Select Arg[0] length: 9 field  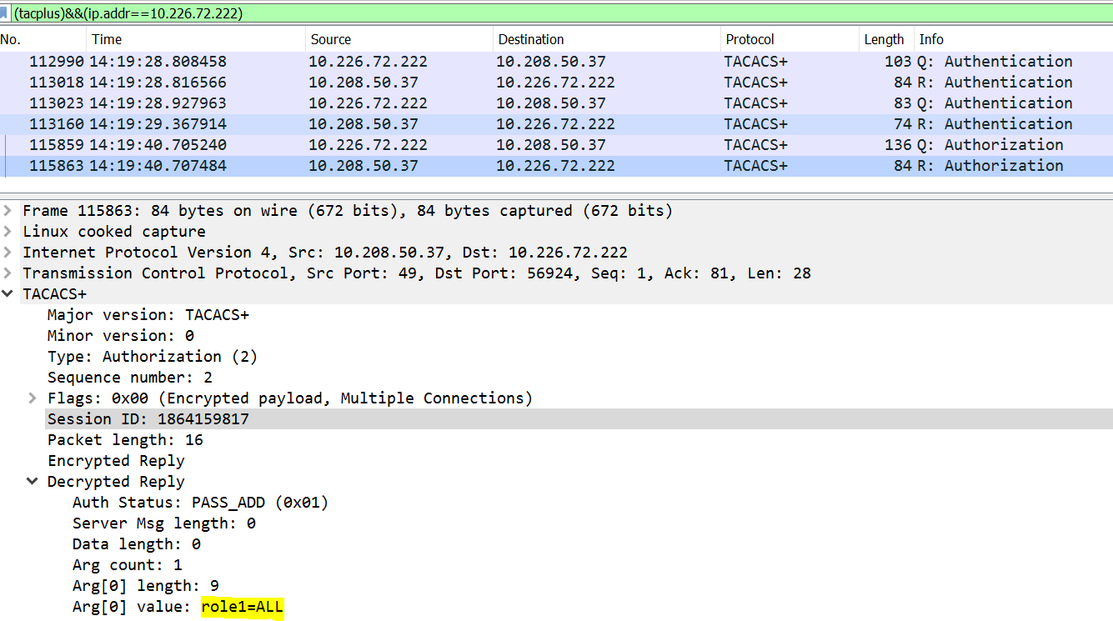click(146, 586)
